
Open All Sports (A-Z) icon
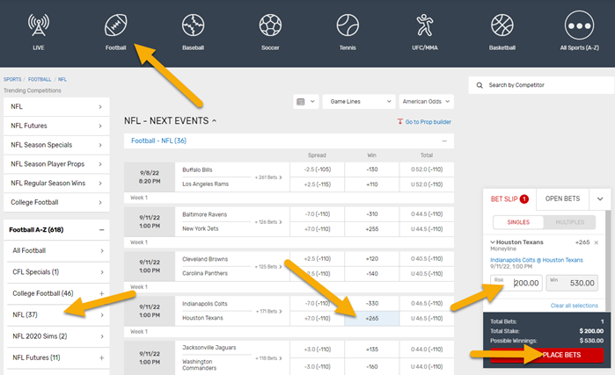[579, 25]
